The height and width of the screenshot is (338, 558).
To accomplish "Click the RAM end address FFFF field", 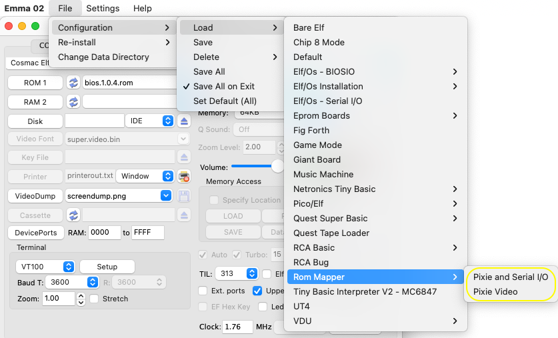I will tap(148, 232).
